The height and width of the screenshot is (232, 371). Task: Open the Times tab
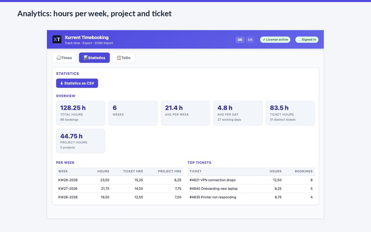(64, 58)
